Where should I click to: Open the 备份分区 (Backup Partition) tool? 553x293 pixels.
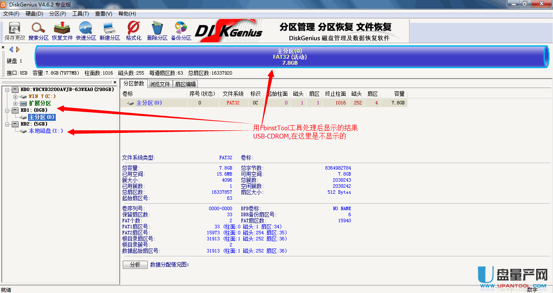point(181,31)
